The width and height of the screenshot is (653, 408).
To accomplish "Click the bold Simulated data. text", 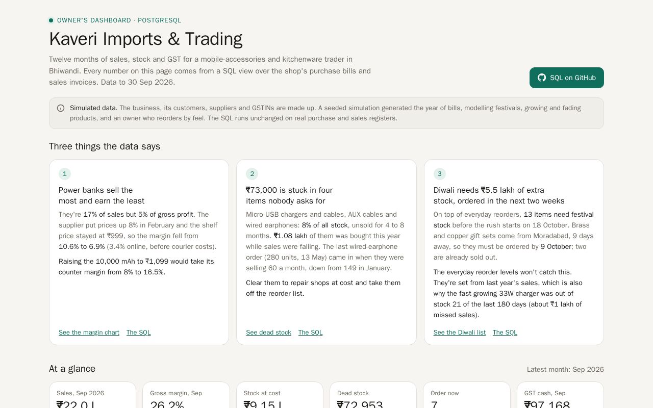I will coord(94,108).
